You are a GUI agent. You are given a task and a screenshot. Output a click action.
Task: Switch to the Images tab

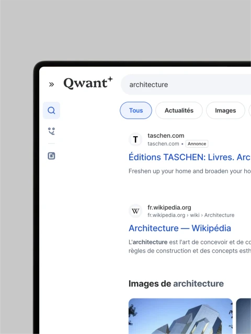225,110
